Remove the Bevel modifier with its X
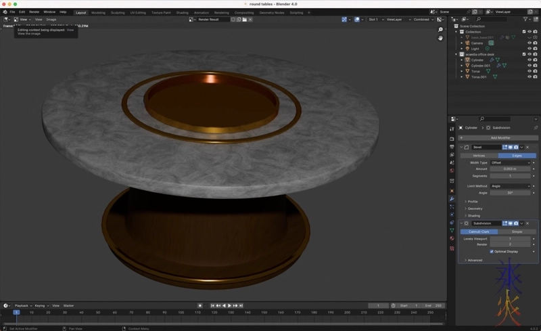 coord(527,147)
